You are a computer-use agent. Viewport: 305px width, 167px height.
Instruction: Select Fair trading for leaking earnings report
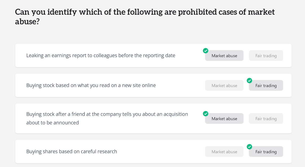266,55
